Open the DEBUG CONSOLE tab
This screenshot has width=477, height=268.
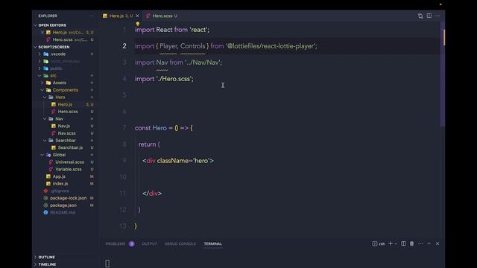click(x=180, y=243)
